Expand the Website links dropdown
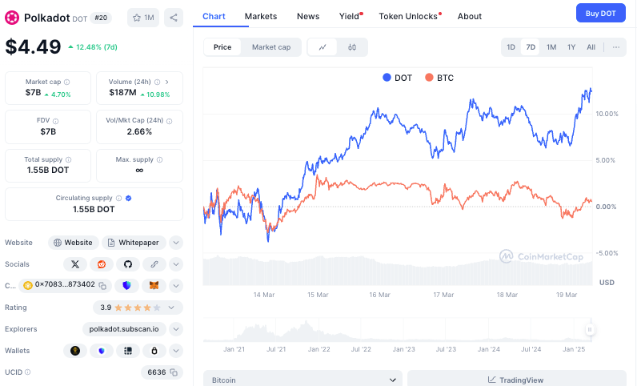 [176, 243]
